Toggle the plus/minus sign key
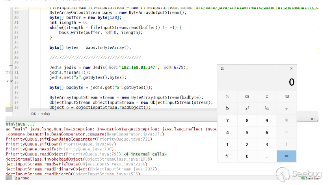 [x=227, y=156]
